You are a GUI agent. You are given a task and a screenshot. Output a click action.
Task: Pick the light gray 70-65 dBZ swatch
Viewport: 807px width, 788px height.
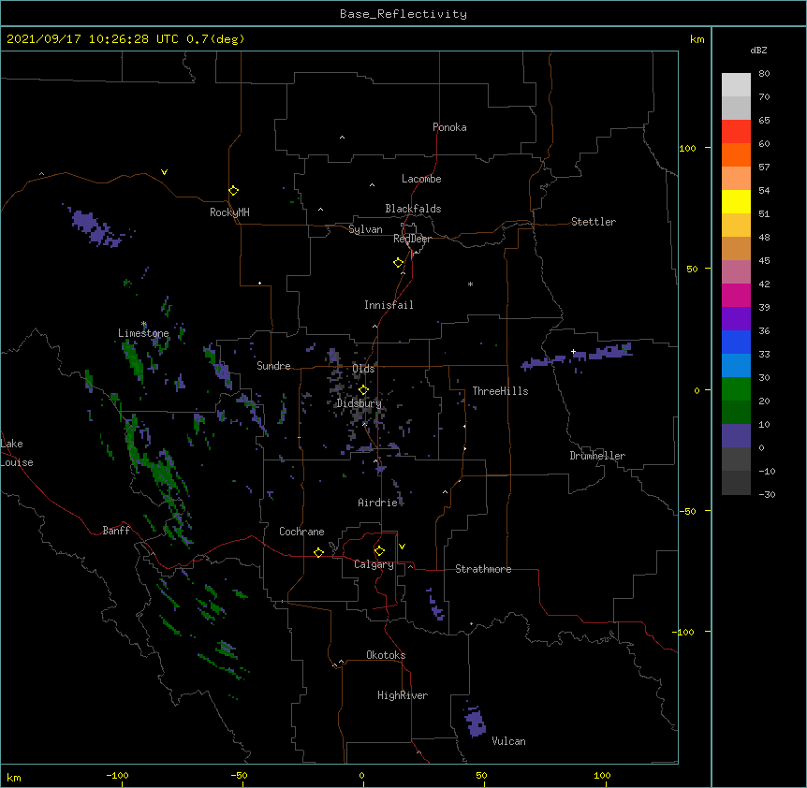coord(736,108)
